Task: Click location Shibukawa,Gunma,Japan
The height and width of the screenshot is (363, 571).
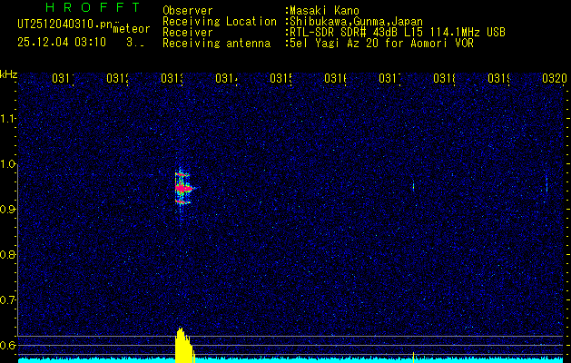Action: coord(356,22)
